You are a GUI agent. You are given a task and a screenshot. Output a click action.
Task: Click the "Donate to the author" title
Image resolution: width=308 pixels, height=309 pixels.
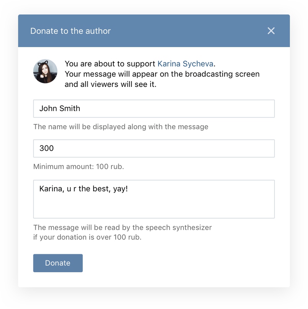pos(70,31)
